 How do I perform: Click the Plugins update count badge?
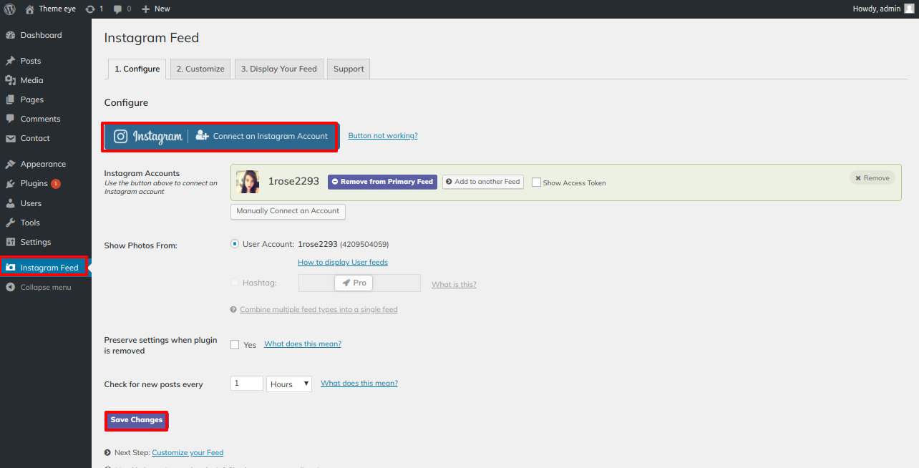56,184
